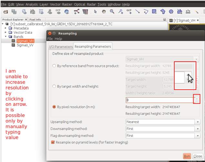Screen dimensions: 205x162
Task: Select the [1] Sigma0_VH image view tab
Action: (184, 20)
